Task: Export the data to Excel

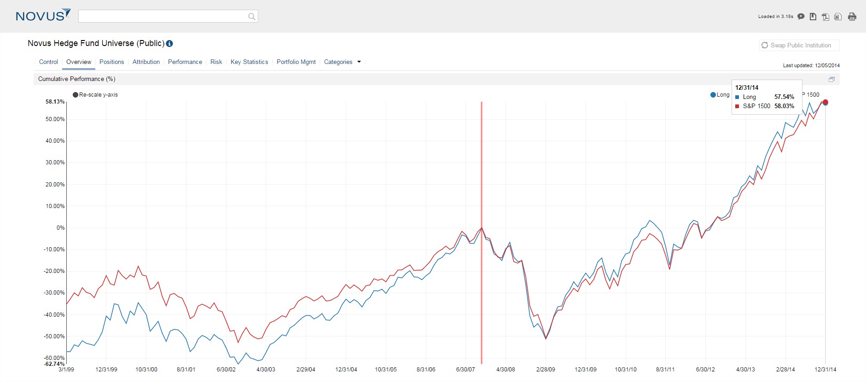Action: point(838,17)
